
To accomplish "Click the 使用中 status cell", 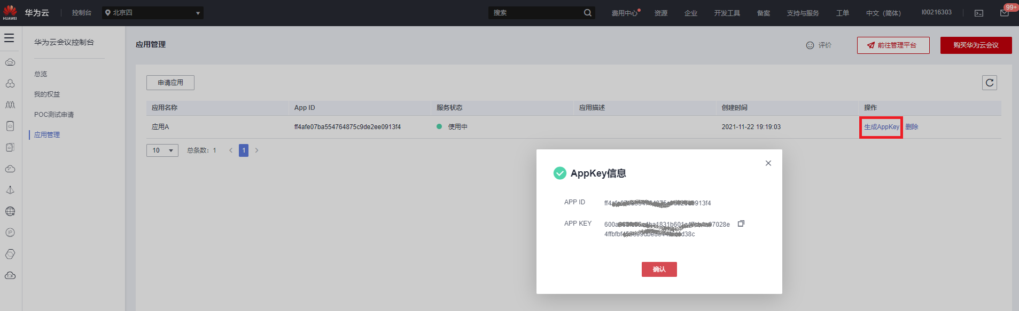I will pos(452,127).
